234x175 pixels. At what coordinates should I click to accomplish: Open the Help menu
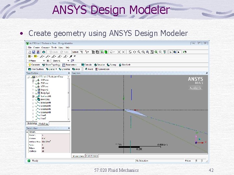(x=68, y=48)
